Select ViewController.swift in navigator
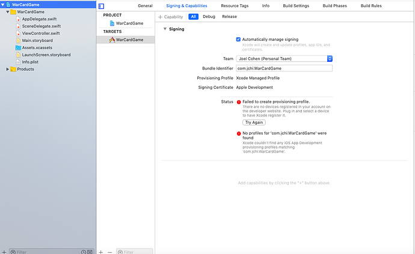 (x=41, y=33)
